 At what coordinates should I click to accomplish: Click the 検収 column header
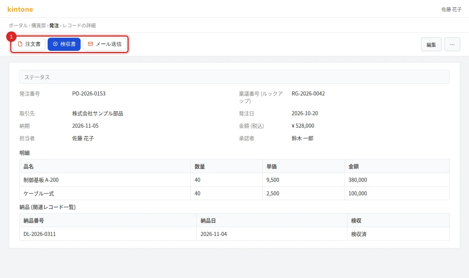[398, 220]
